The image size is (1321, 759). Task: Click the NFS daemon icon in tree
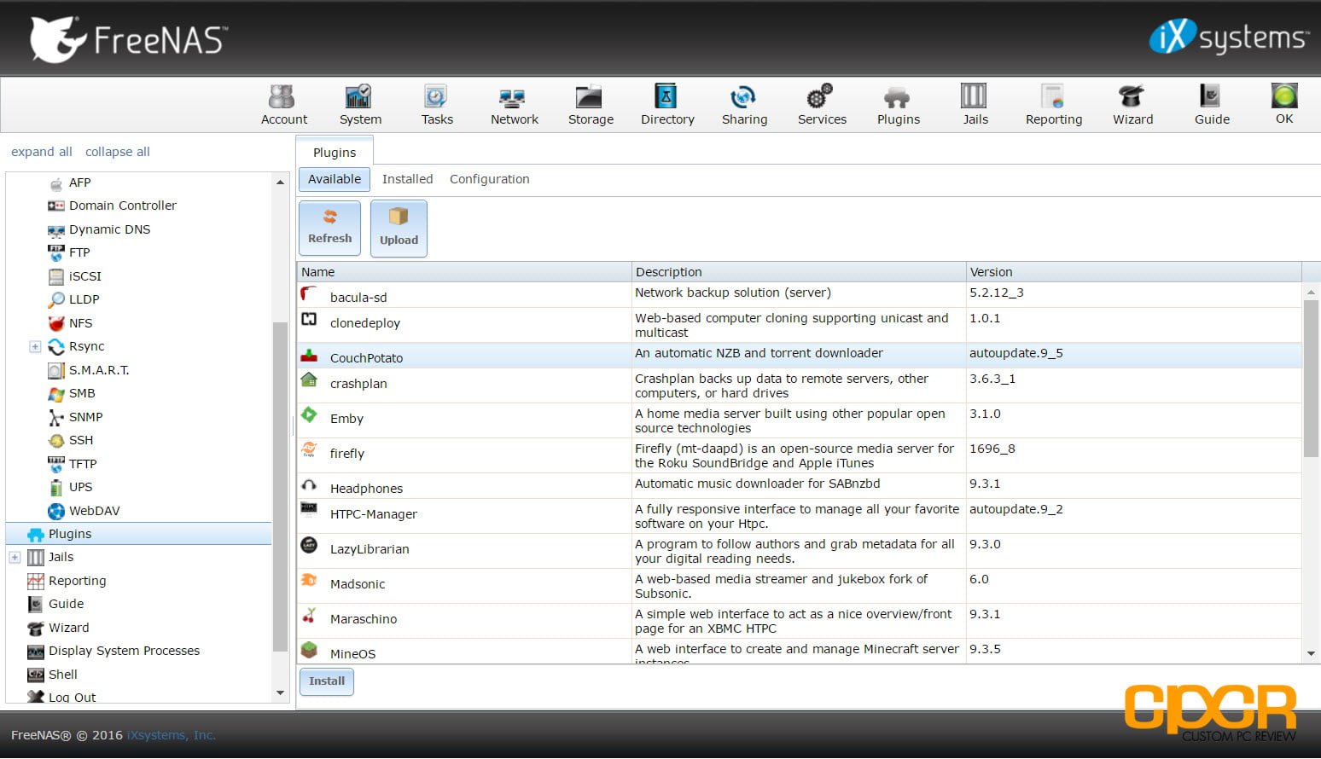pyautogui.click(x=56, y=323)
